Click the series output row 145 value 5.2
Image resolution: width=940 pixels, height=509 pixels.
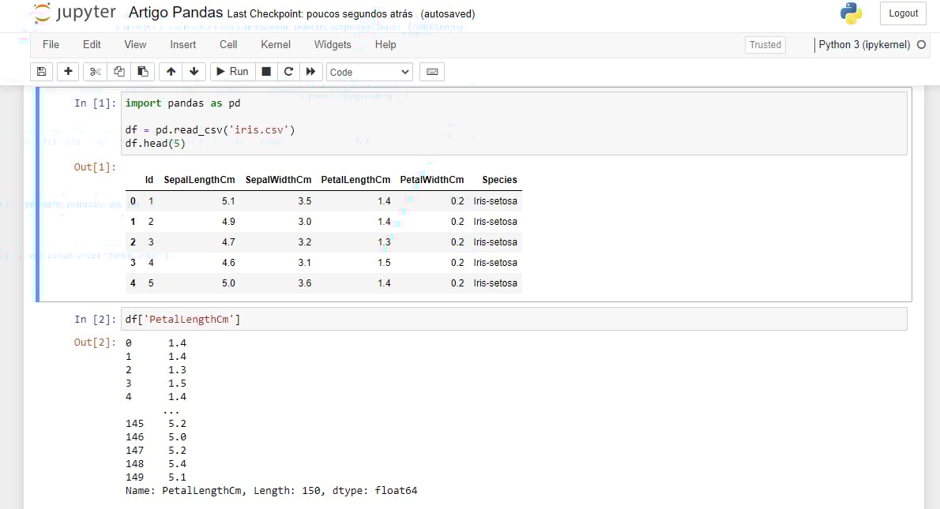[x=177, y=423]
